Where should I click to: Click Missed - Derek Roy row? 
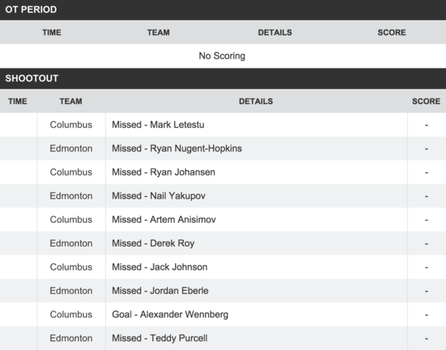click(x=223, y=244)
